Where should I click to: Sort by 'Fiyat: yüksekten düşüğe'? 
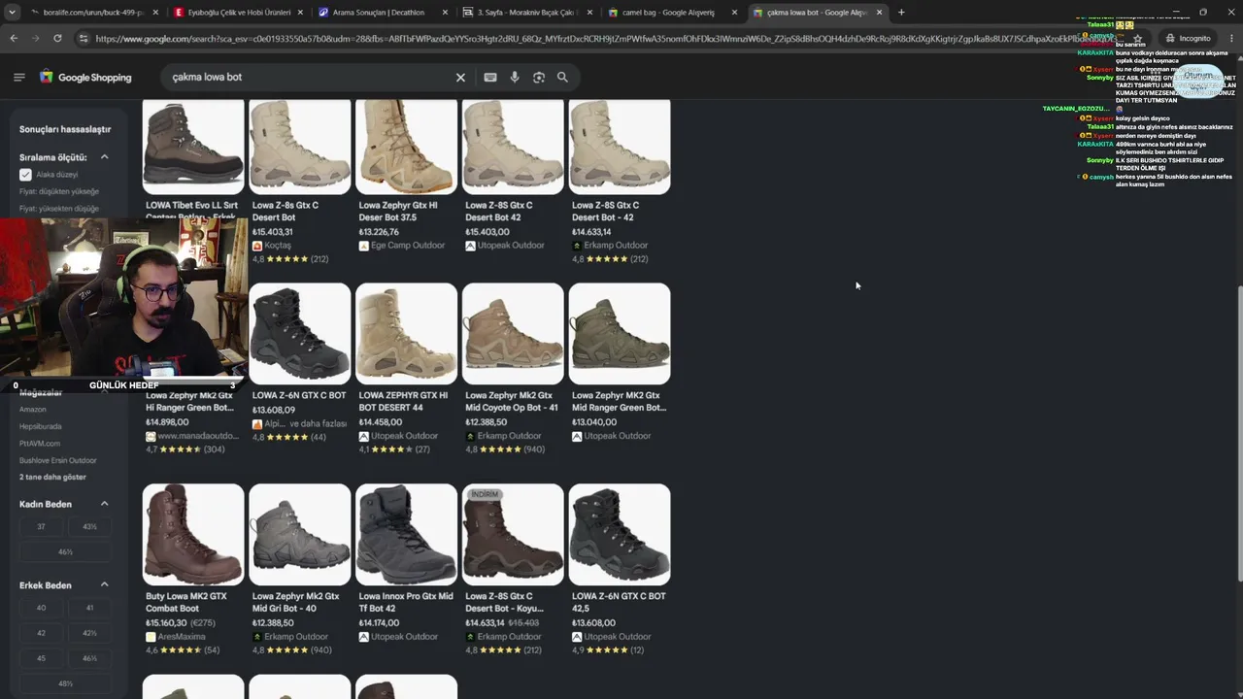(59, 209)
